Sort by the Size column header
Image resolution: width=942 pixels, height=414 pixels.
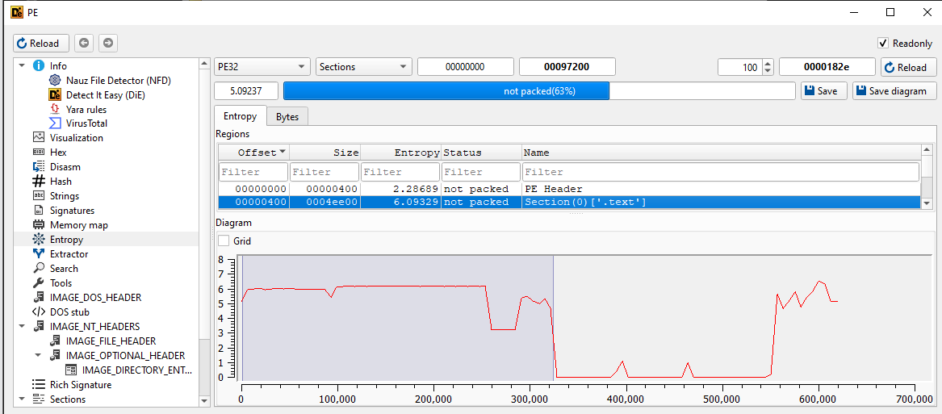324,153
